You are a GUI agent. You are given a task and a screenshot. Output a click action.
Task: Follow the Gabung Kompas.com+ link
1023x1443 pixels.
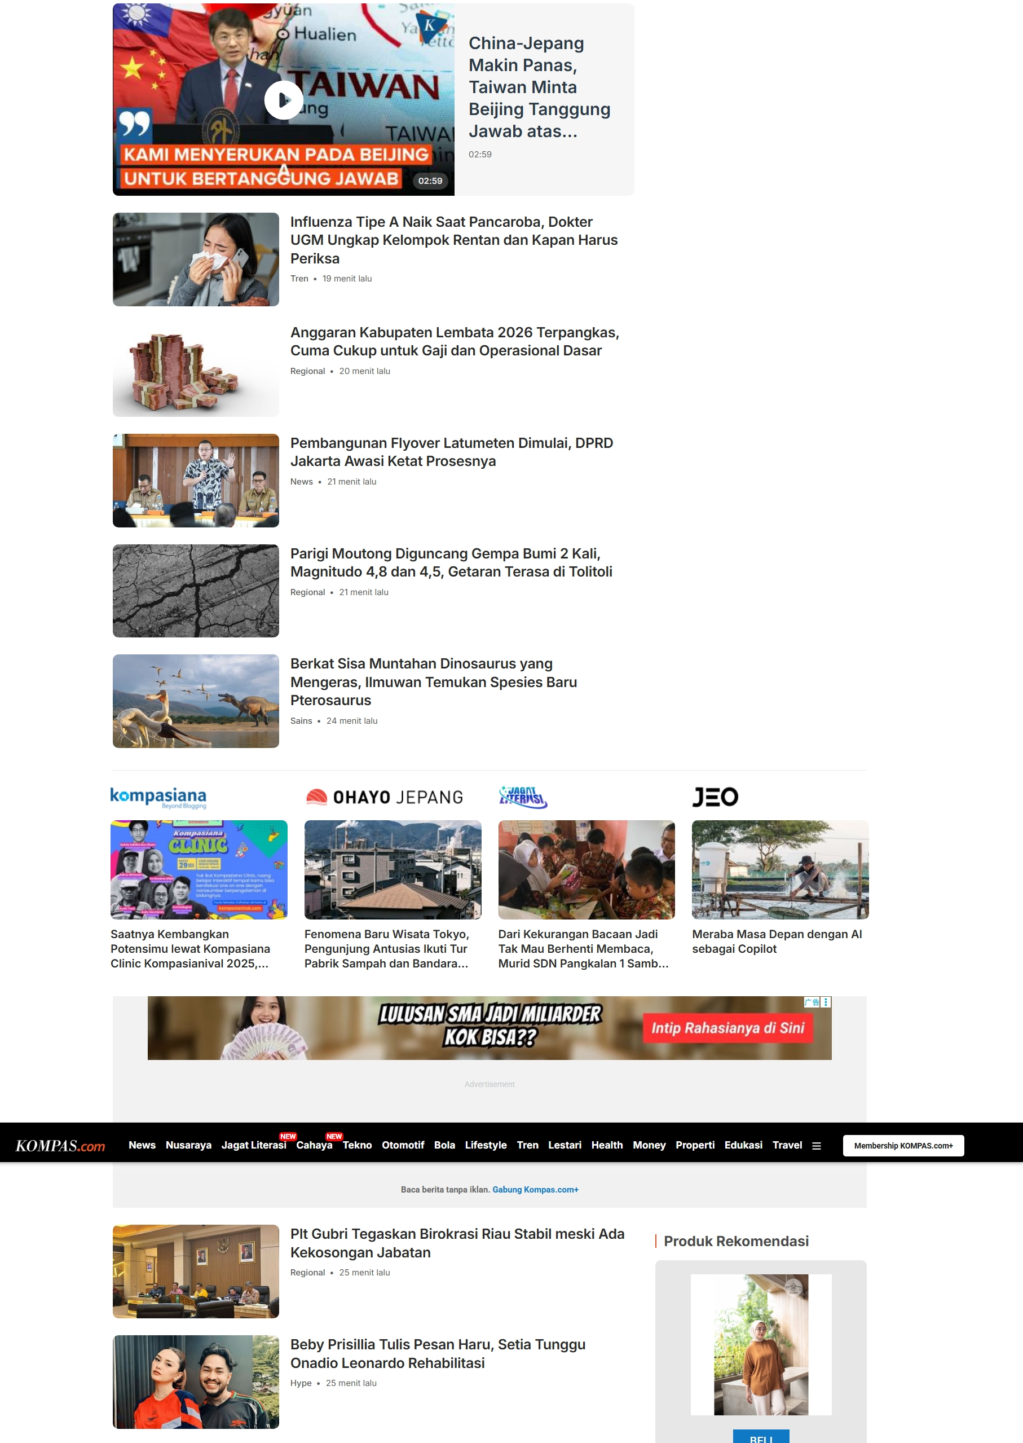pos(535,1190)
